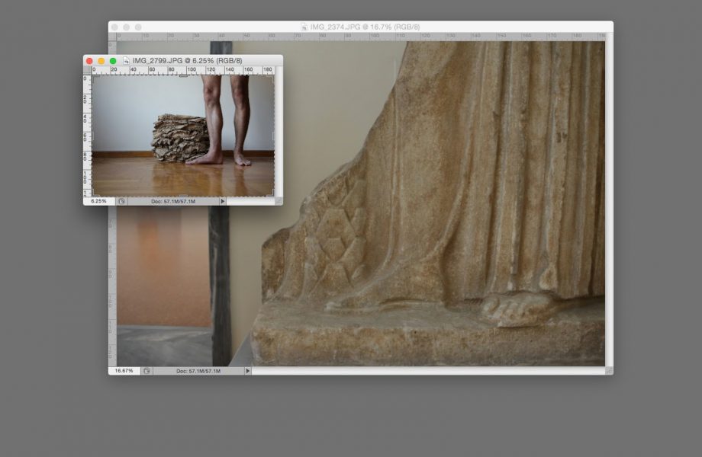Click the IMG_2799.JPG document proxy icon

127,61
